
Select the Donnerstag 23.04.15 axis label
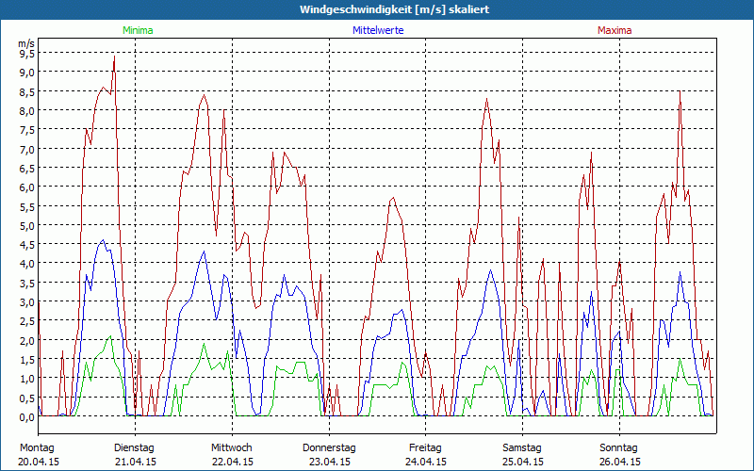point(329,455)
